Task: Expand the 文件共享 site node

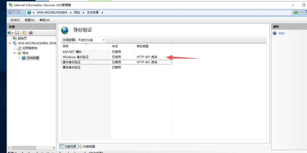Action: tap(19, 58)
